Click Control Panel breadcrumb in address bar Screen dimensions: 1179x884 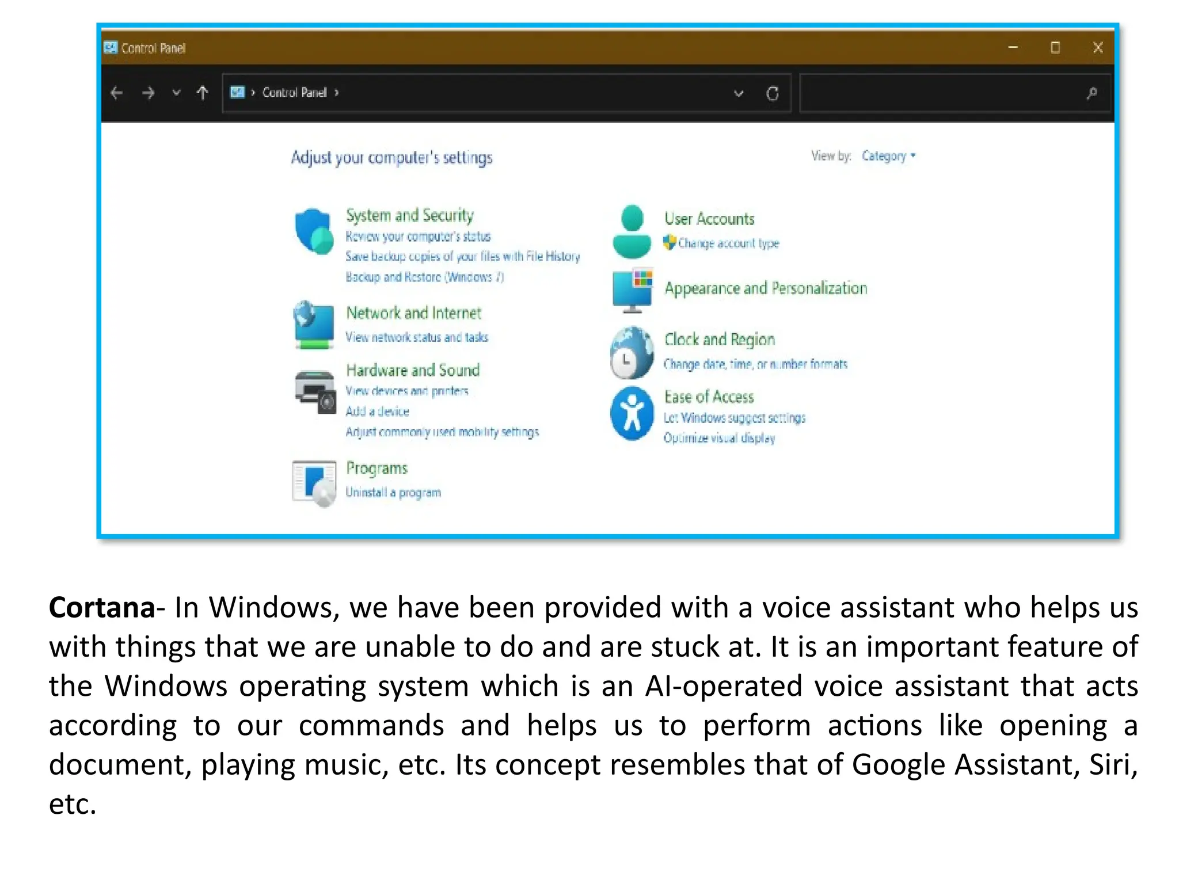click(294, 92)
